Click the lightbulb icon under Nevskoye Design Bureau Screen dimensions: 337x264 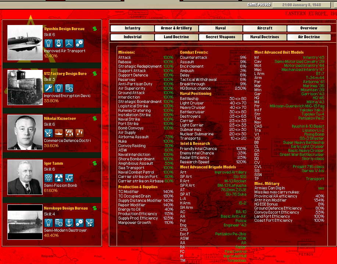[49, 223]
